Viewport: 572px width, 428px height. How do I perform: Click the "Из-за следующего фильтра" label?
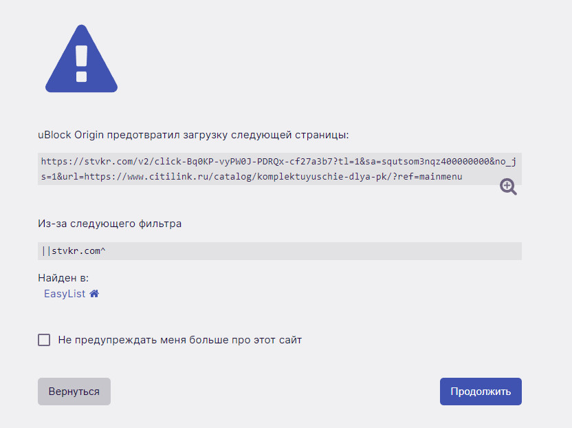[x=110, y=223]
